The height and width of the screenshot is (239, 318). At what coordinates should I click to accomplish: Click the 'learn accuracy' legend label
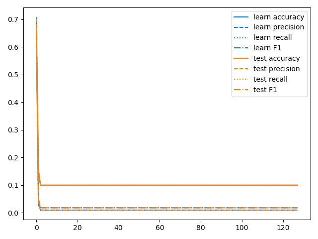pos(279,17)
